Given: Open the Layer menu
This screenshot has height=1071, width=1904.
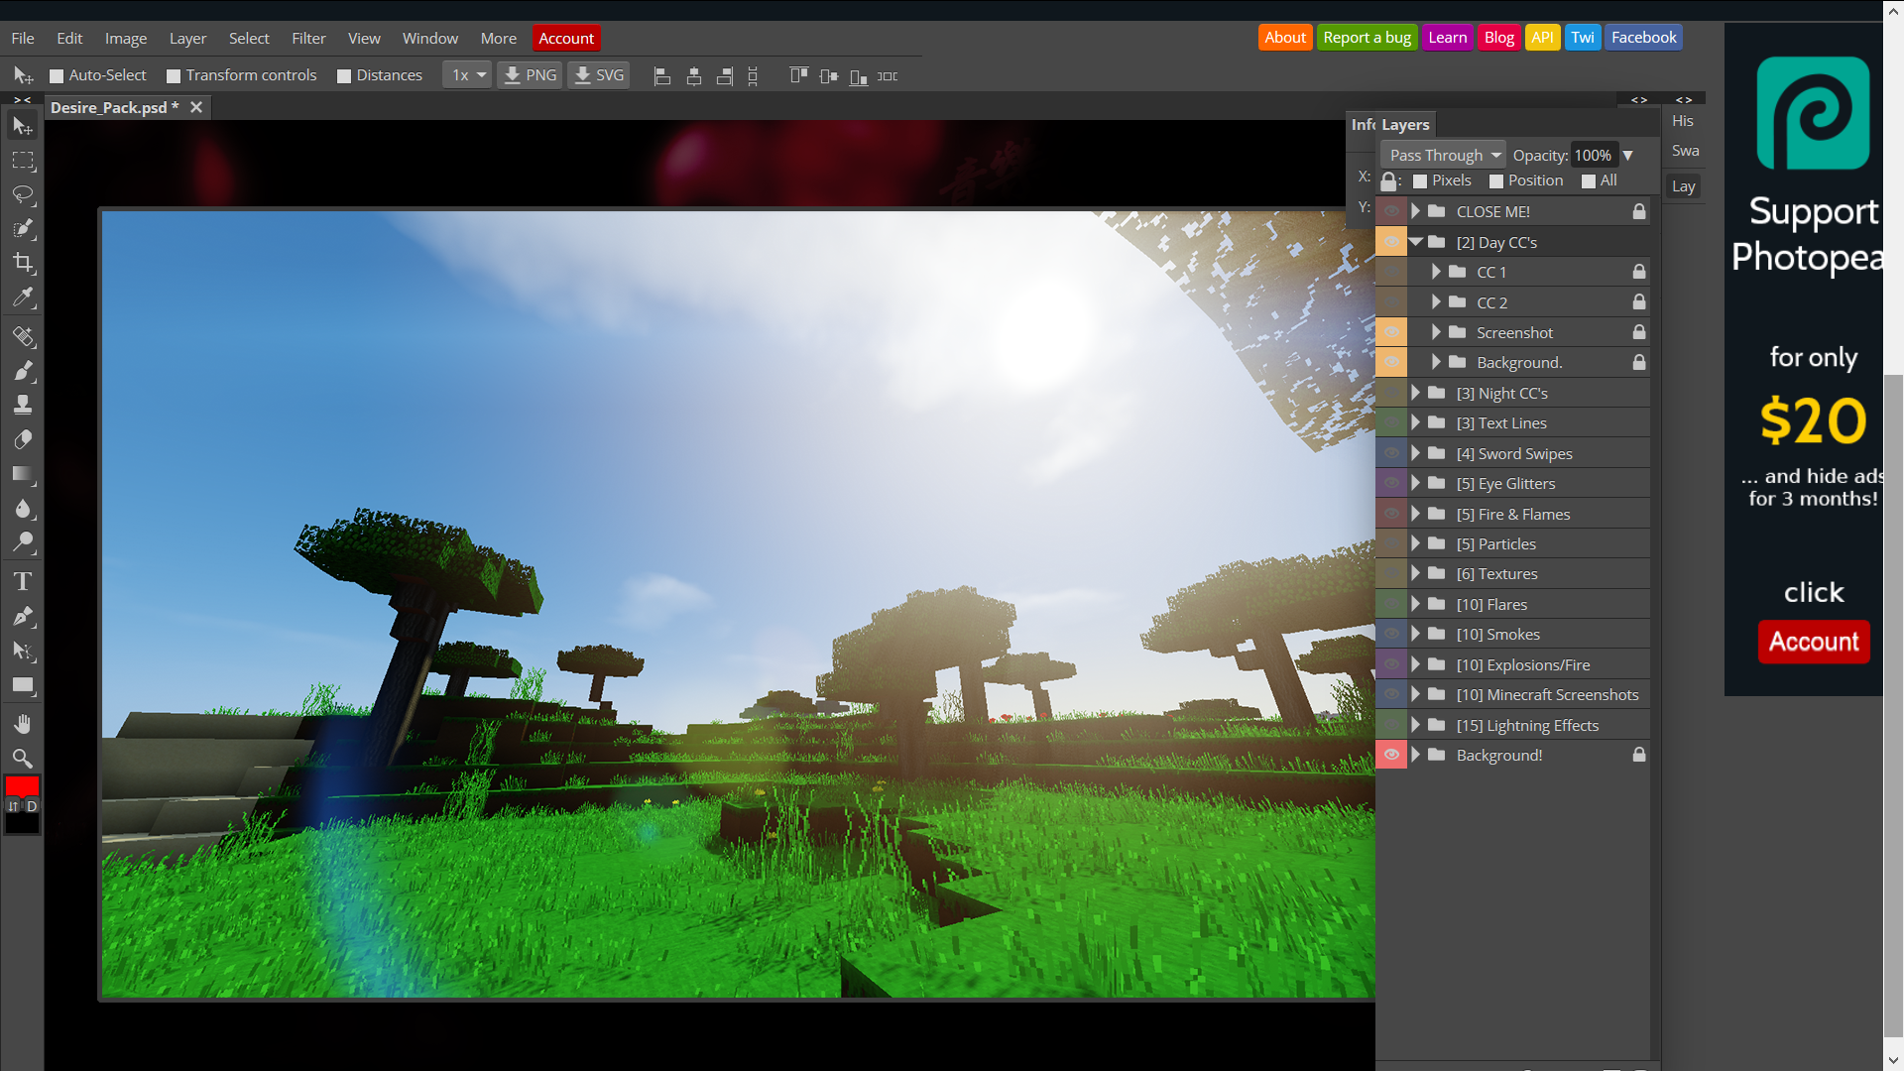Looking at the screenshot, I should (x=187, y=38).
